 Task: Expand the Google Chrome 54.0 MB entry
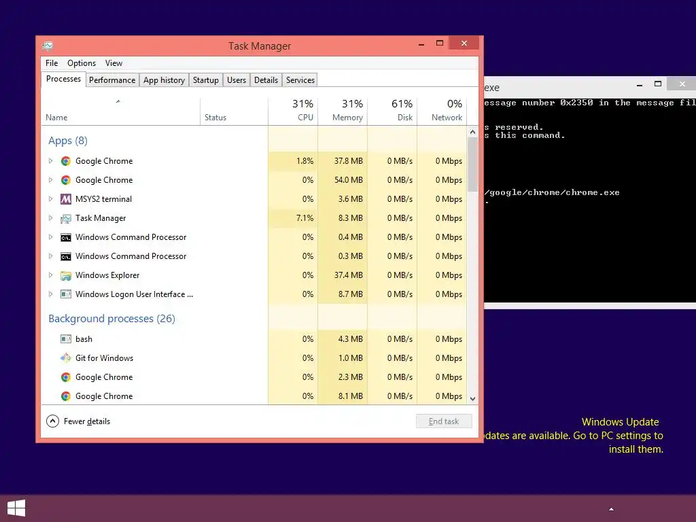[50, 180]
